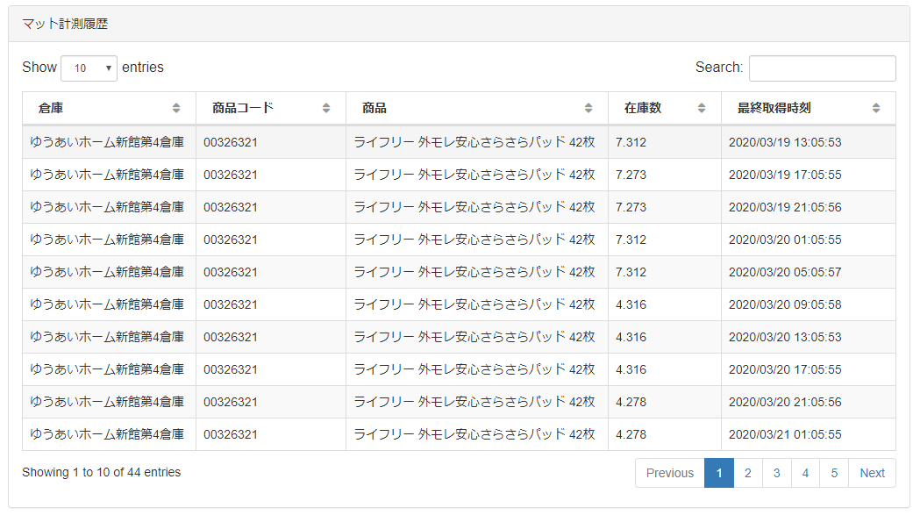Open the Show entries count dropdown
This screenshot has height=515, width=913.
[89, 68]
